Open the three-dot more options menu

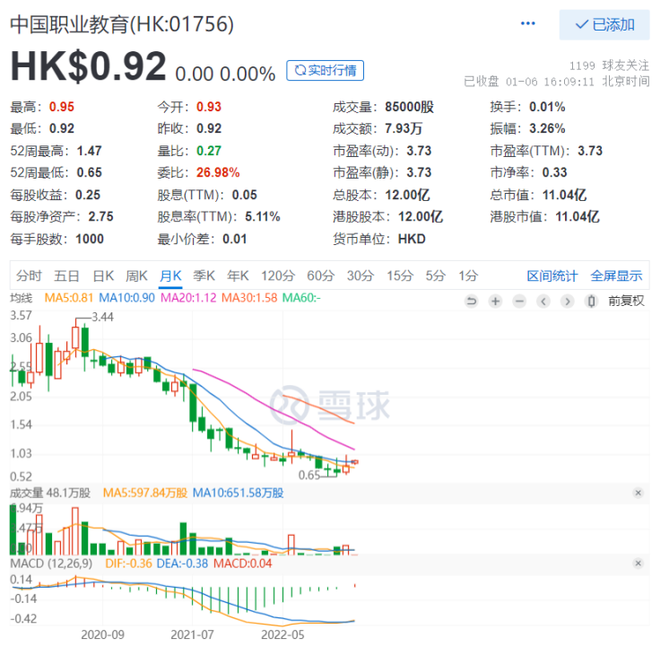pos(528,24)
